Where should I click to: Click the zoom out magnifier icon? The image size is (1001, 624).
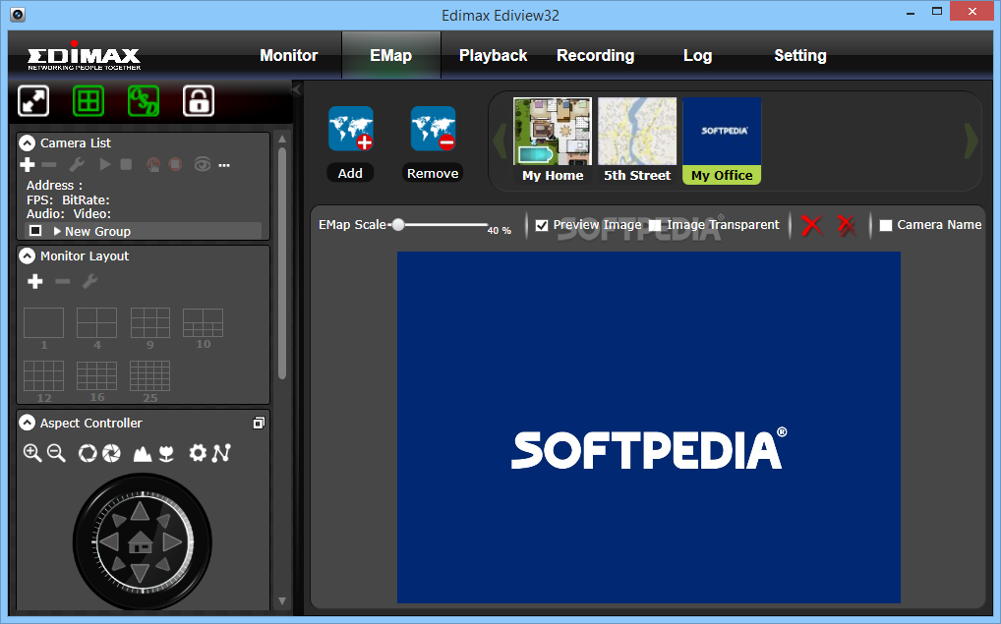(56, 453)
